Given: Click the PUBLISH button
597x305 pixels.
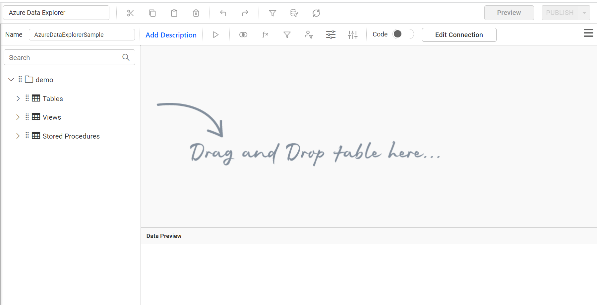Looking at the screenshot, I should [x=560, y=13].
